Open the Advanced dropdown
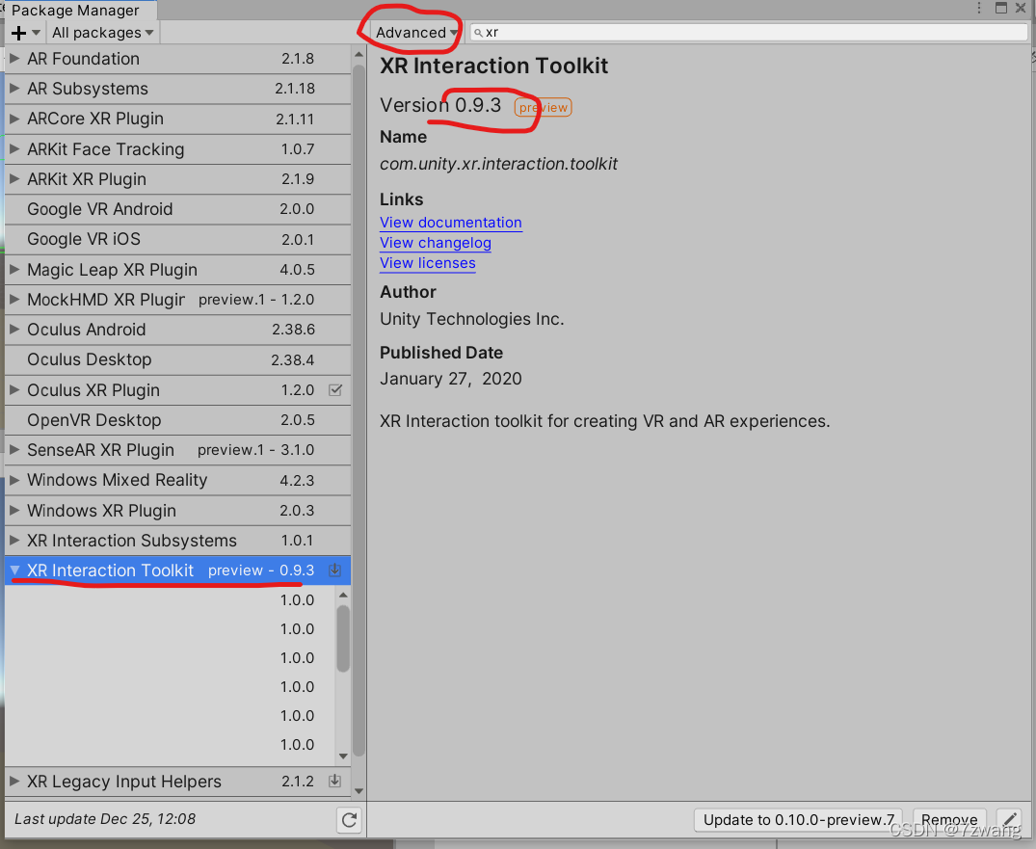The width and height of the screenshot is (1036, 849). pyautogui.click(x=416, y=33)
